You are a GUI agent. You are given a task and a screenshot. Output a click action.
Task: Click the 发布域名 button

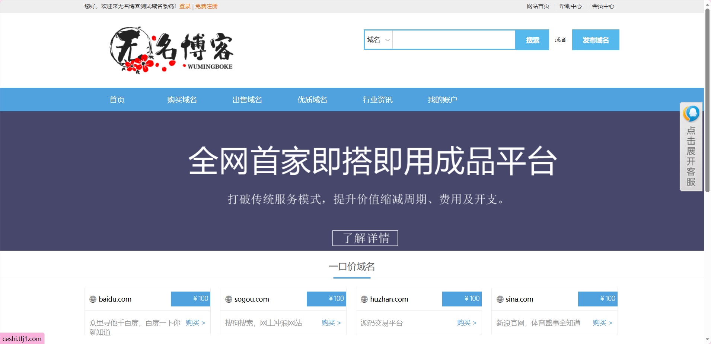tap(595, 40)
